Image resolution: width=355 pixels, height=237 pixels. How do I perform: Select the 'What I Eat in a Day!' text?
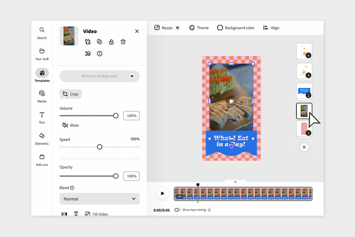(x=231, y=141)
